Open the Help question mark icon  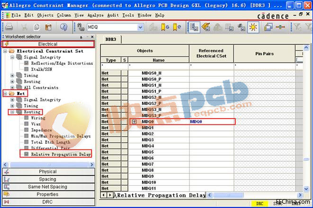point(63,27)
